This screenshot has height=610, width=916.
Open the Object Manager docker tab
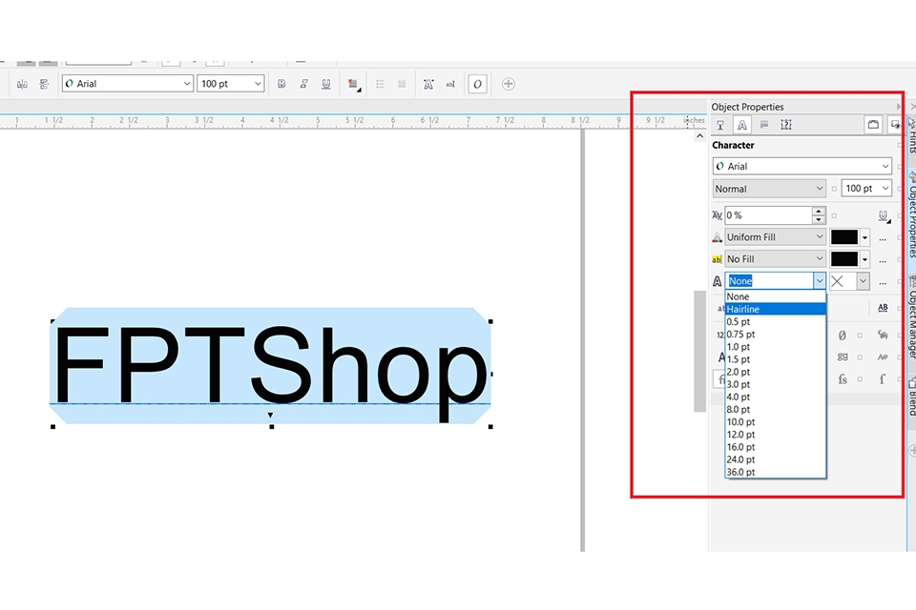(911, 318)
